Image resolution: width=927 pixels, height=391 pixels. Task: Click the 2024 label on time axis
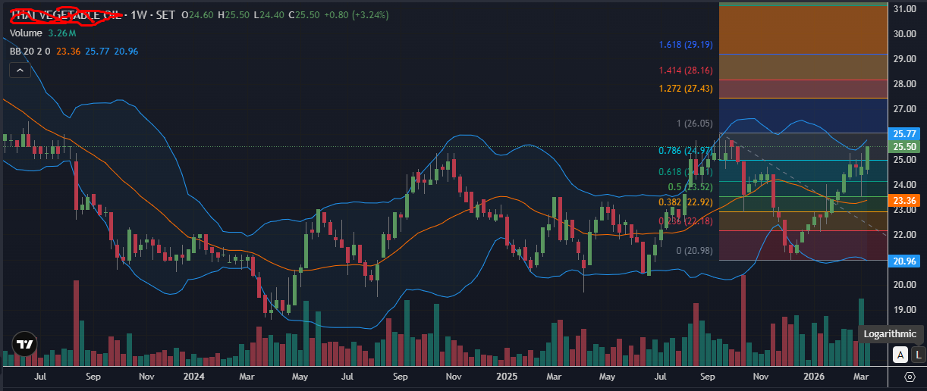pos(194,376)
